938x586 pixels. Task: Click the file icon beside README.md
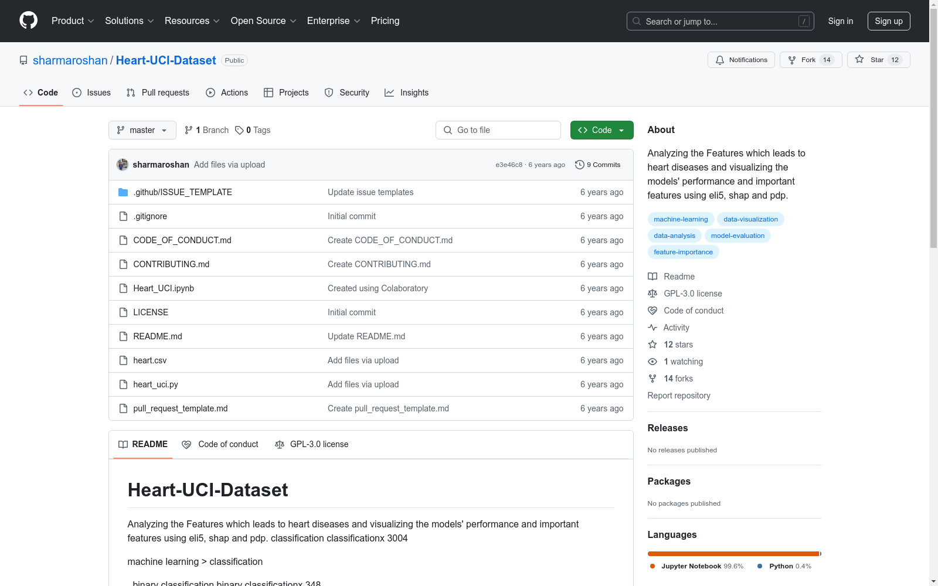pyautogui.click(x=123, y=336)
